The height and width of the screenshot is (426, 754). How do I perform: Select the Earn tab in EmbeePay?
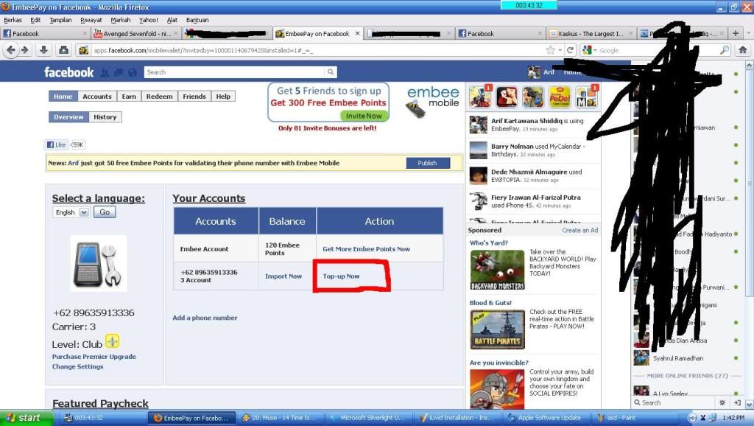129,97
